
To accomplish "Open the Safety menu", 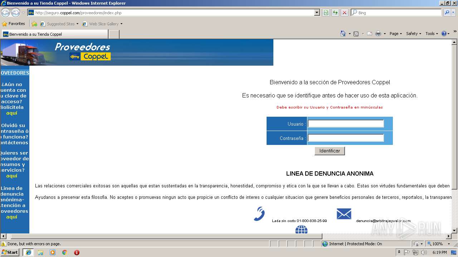I will pos(414,34).
